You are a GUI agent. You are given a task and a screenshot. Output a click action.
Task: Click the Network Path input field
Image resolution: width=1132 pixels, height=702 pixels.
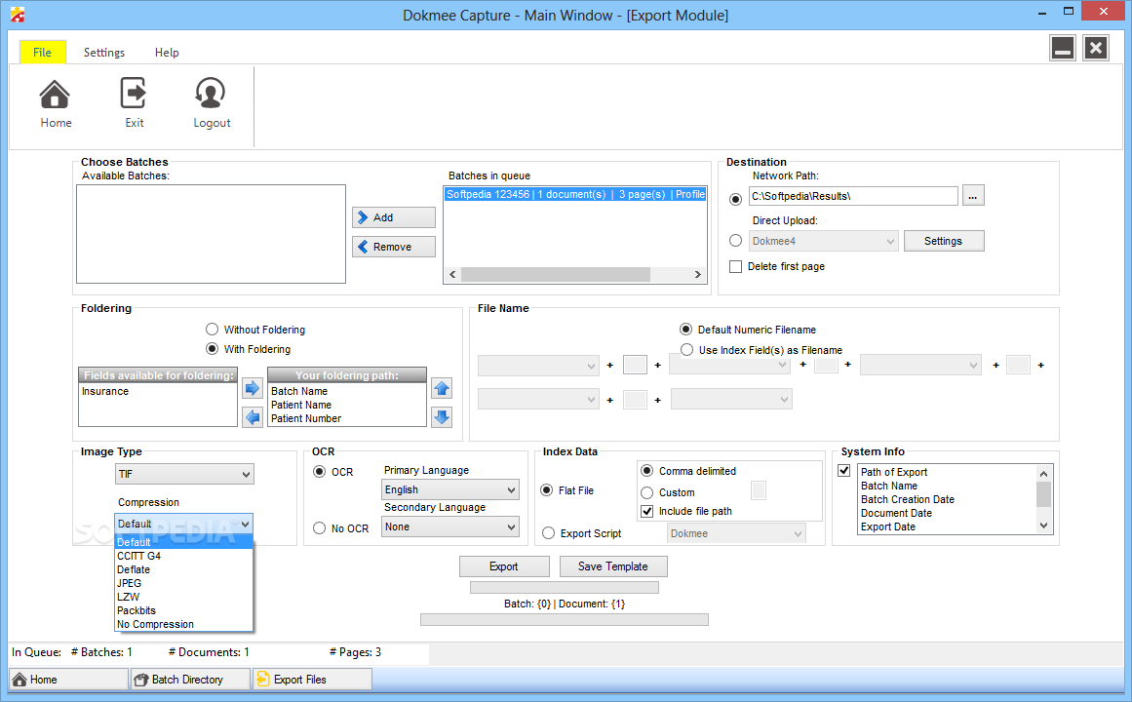[852, 196]
